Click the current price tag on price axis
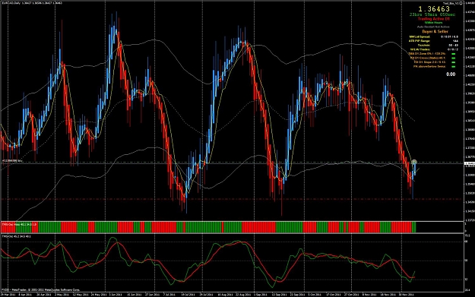Image resolution: width=475 pixels, height=297 pixels. click(x=470, y=163)
